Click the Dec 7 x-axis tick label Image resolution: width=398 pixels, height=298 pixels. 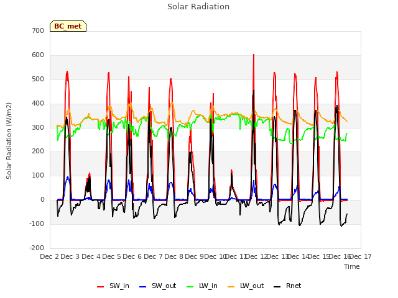[x=153, y=256]
